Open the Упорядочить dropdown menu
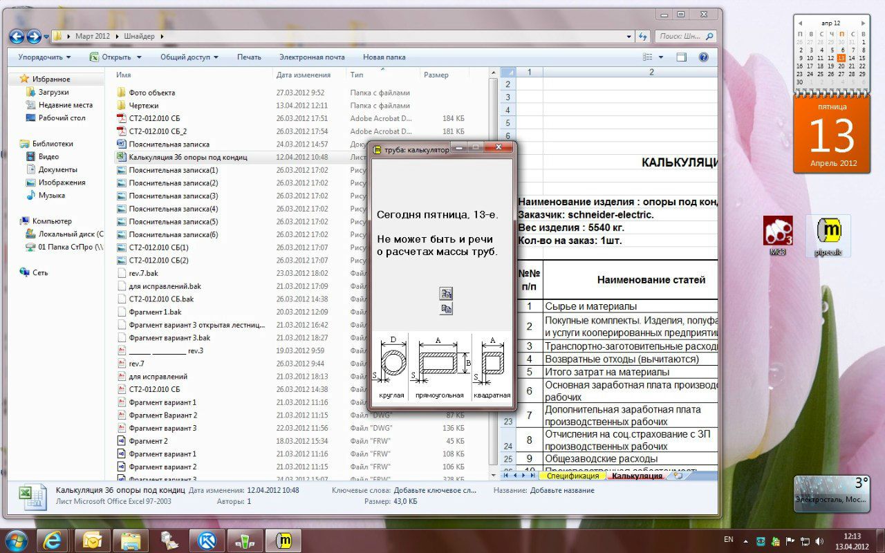 tap(44, 57)
